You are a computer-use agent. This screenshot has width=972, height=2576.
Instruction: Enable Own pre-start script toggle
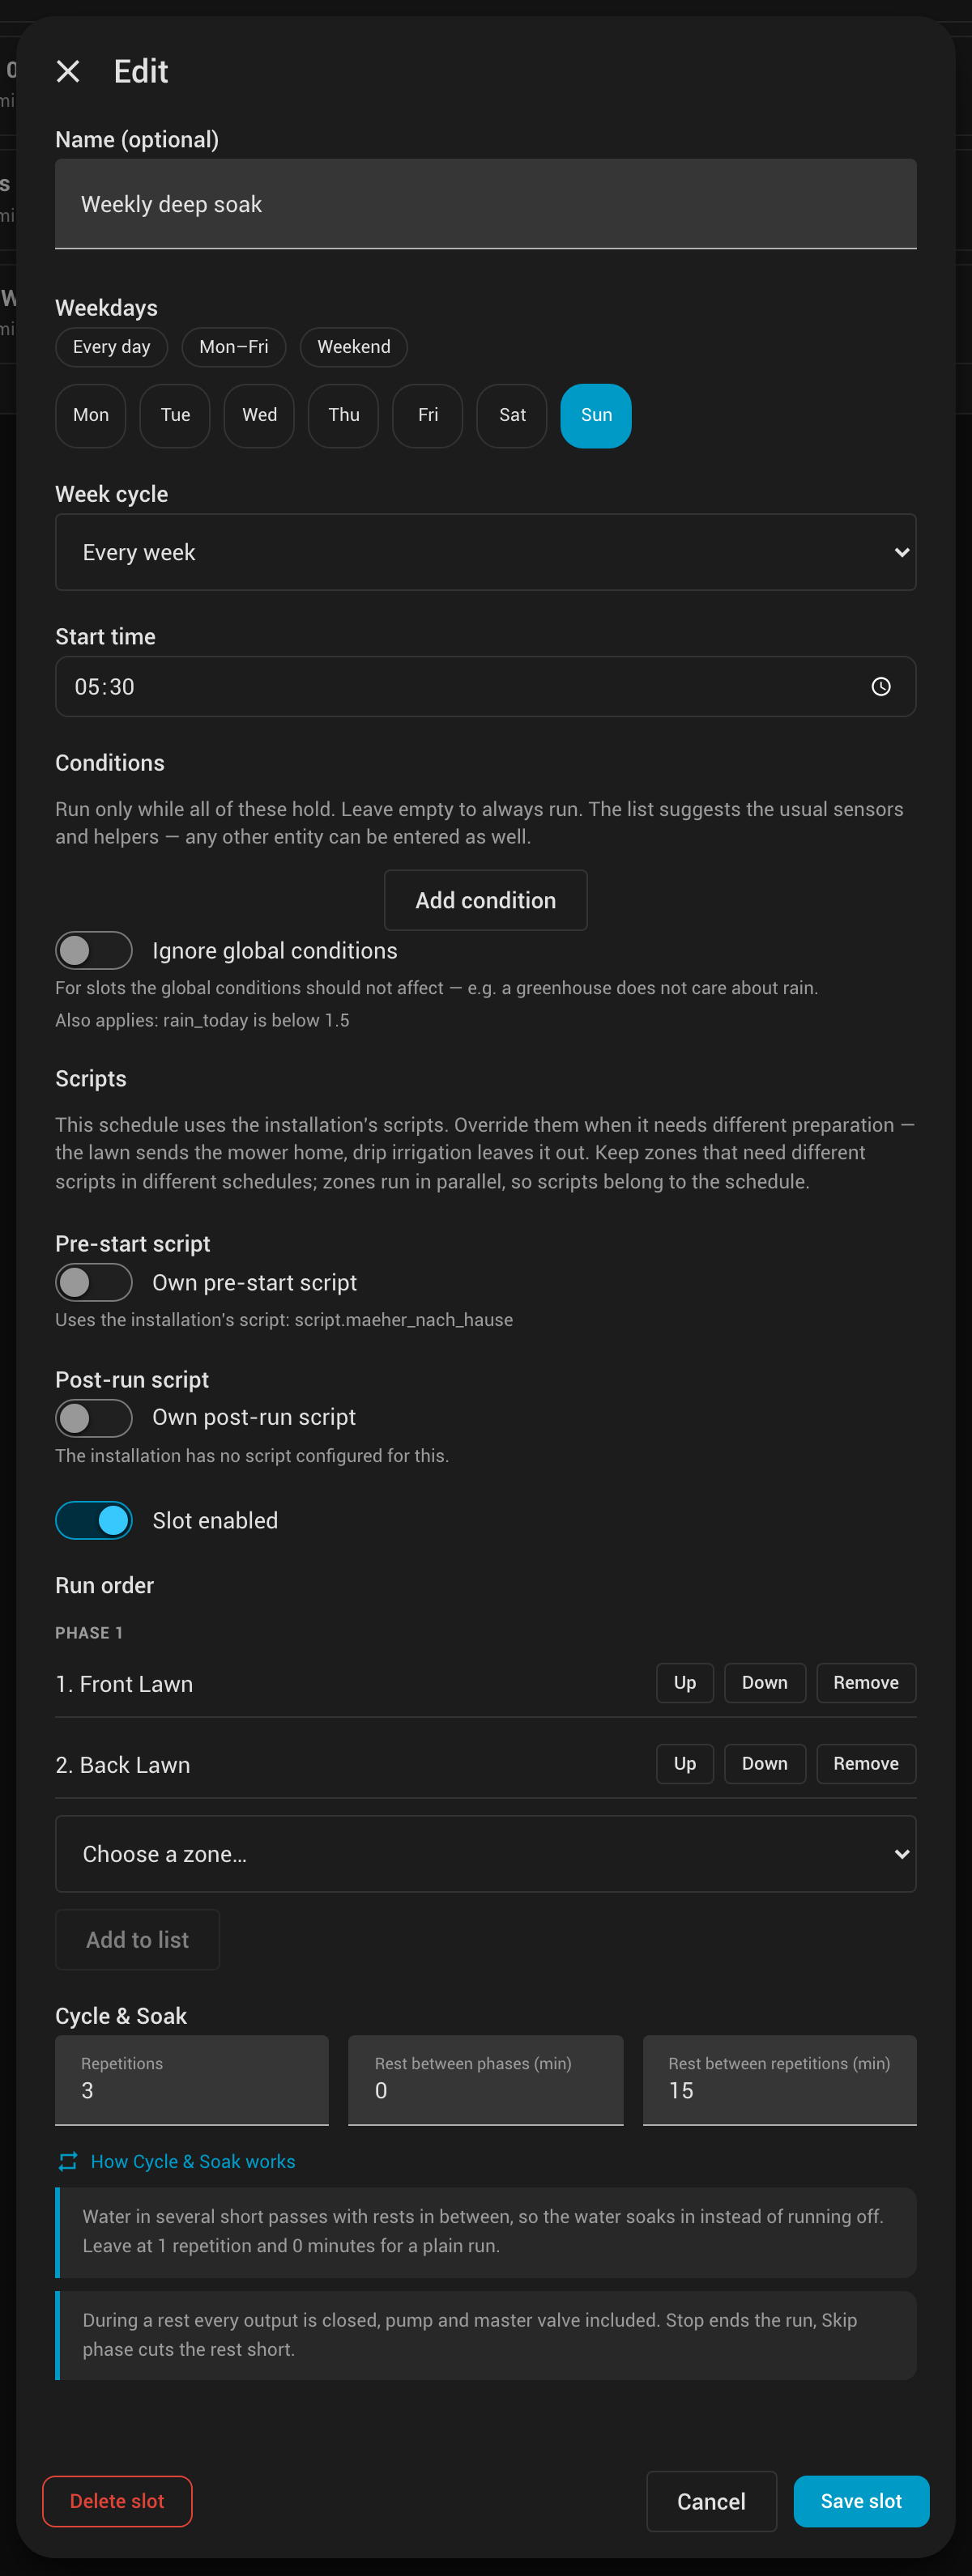click(x=94, y=1282)
